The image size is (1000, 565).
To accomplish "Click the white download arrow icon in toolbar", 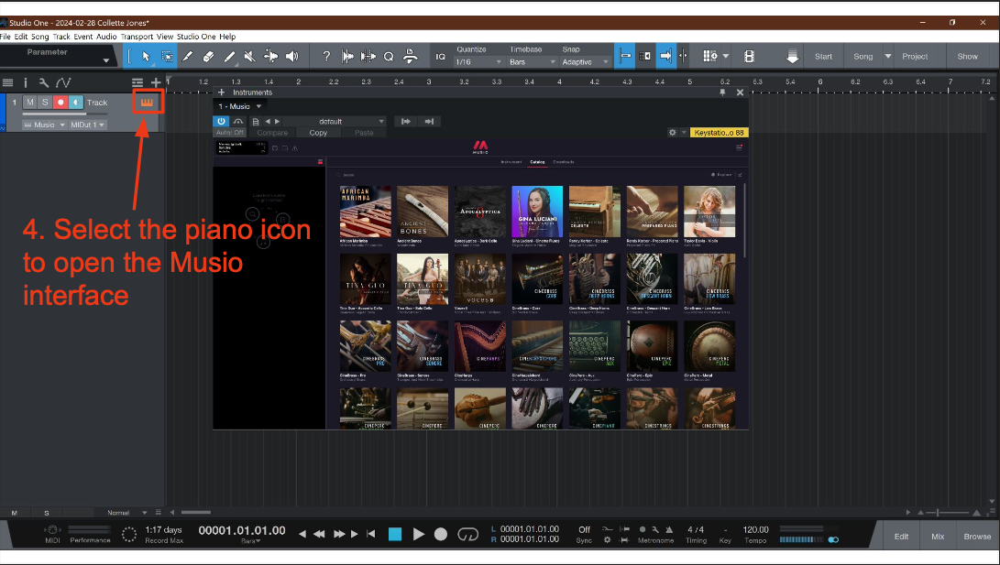I will point(792,57).
